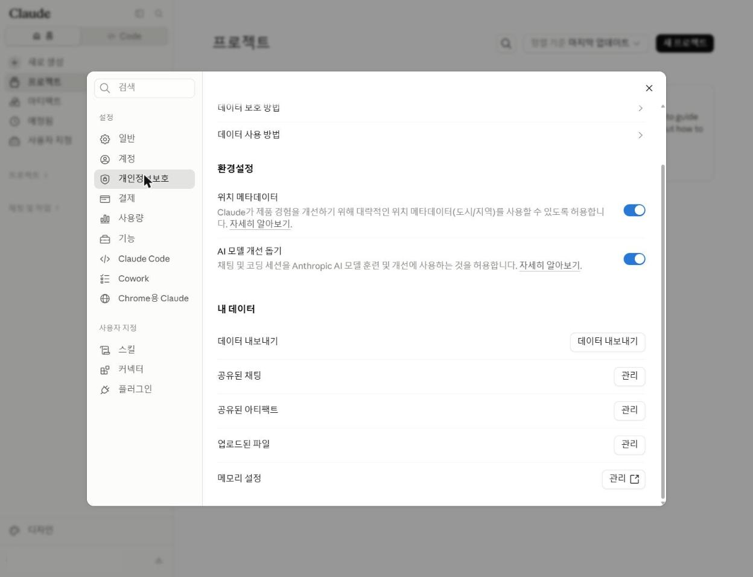Switch to Code tab in background sidebar
This screenshot has width=753, height=577.
point(124,36)
